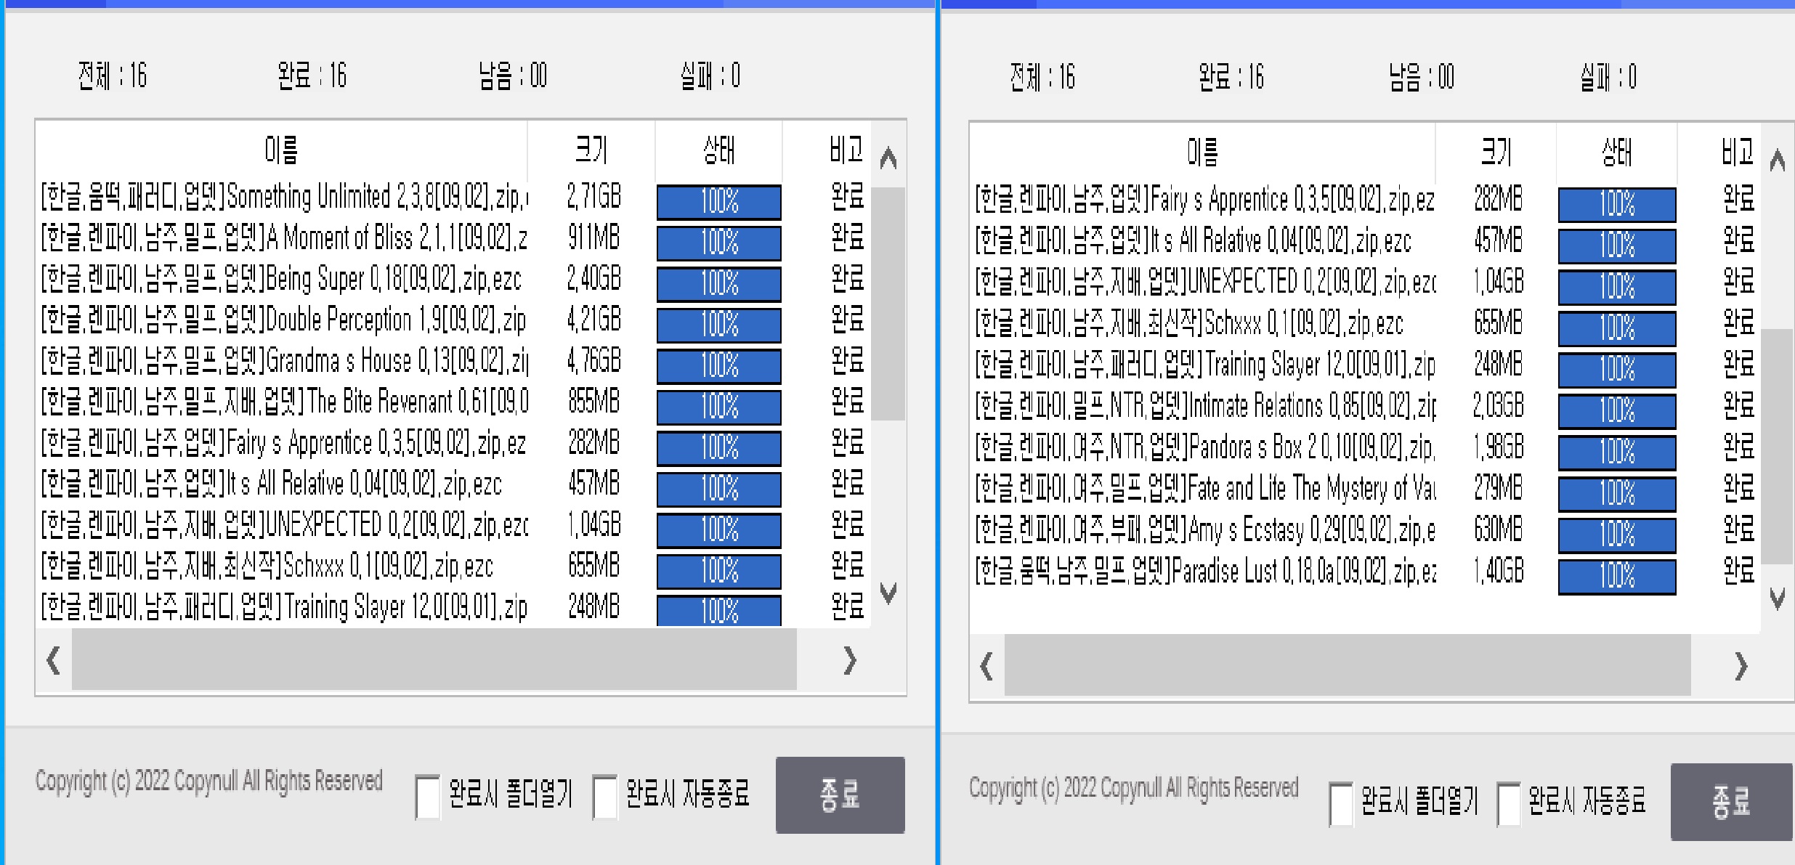Sort by 이름 column header in left list
The image size is (1795, 865).
tap(281, 150)
